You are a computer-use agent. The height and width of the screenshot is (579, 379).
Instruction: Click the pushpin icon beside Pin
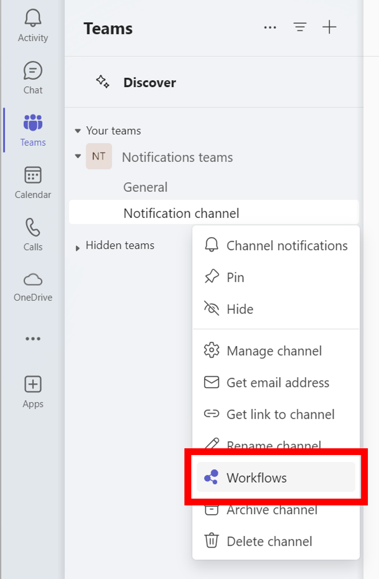coord(212,276)
